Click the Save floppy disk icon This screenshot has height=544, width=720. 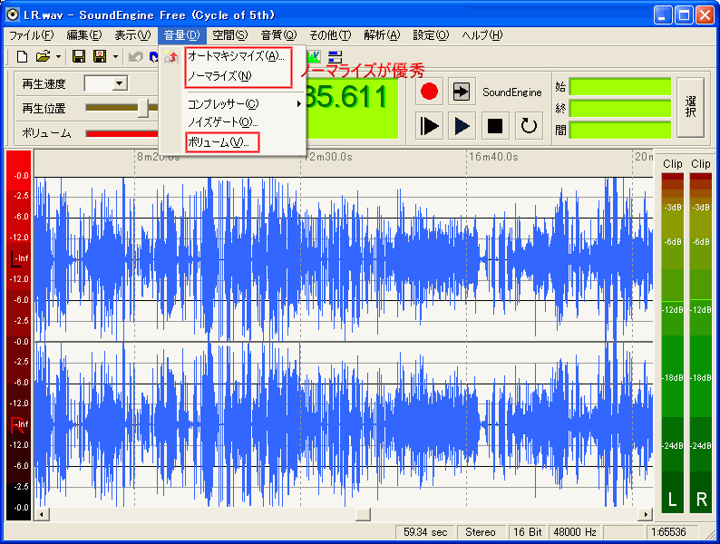click(x=79, y=57)
